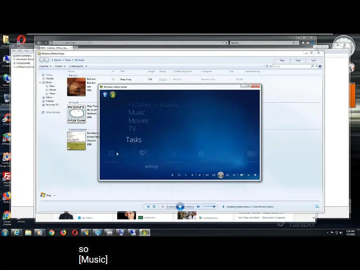Rewind in Media Center transport bar
The width and height of the screenshot is (360, 270).
click(x=207, y=175)
